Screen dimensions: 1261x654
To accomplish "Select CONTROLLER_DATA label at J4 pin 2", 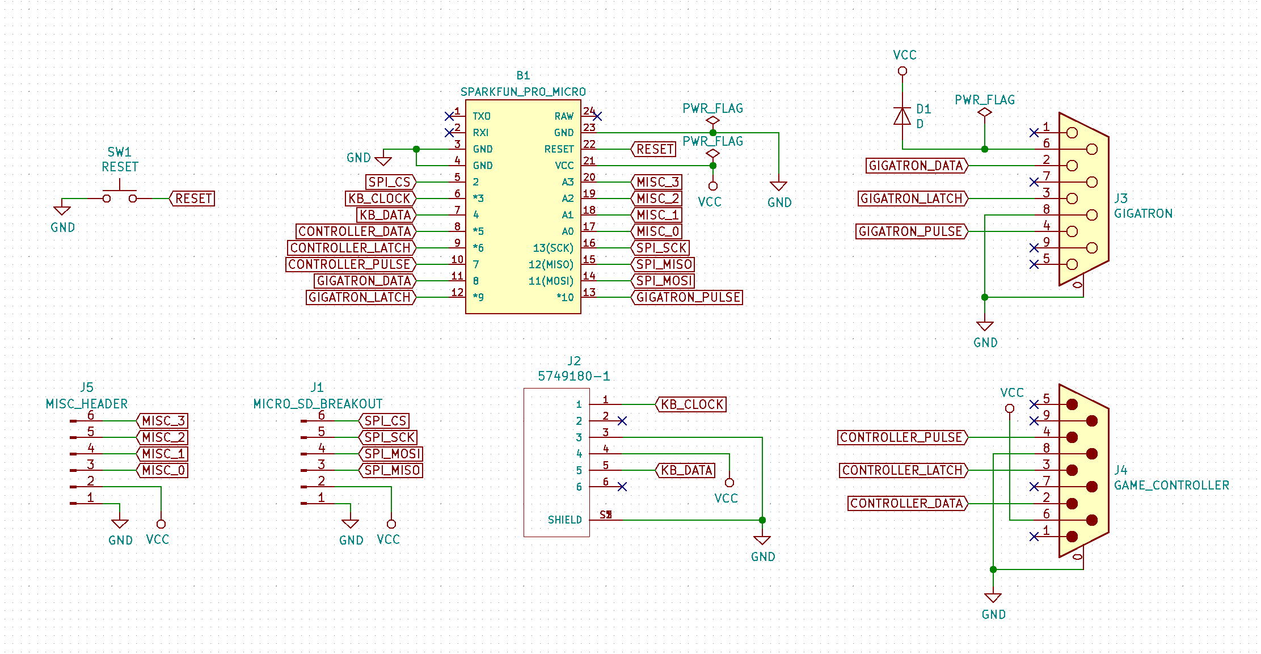I will (x=908, y=503).
